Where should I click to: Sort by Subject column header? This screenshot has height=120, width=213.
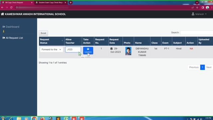point(179,41)
